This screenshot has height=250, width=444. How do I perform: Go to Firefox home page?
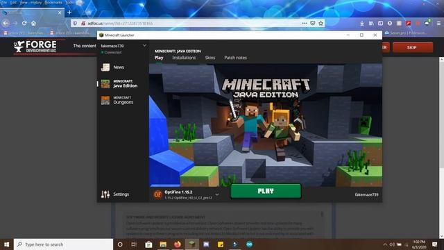pos(34,23)
